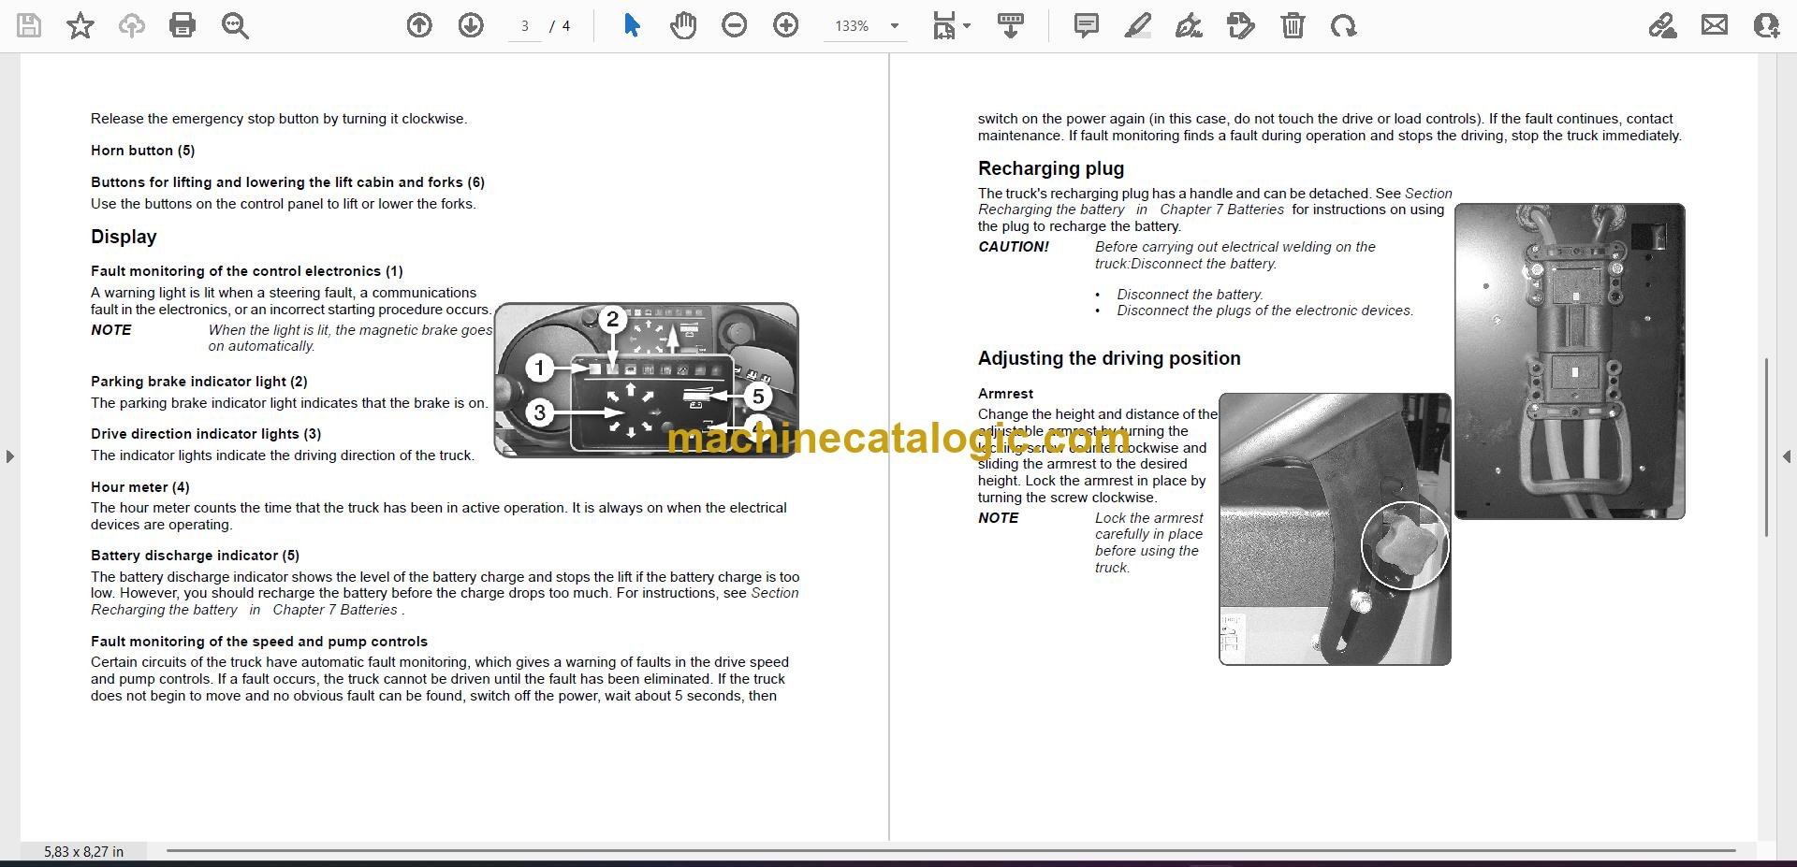Screen dimensions: 1797x867
Task: Choose the Selection arrow tool
Action: click(x=632, y=25)
